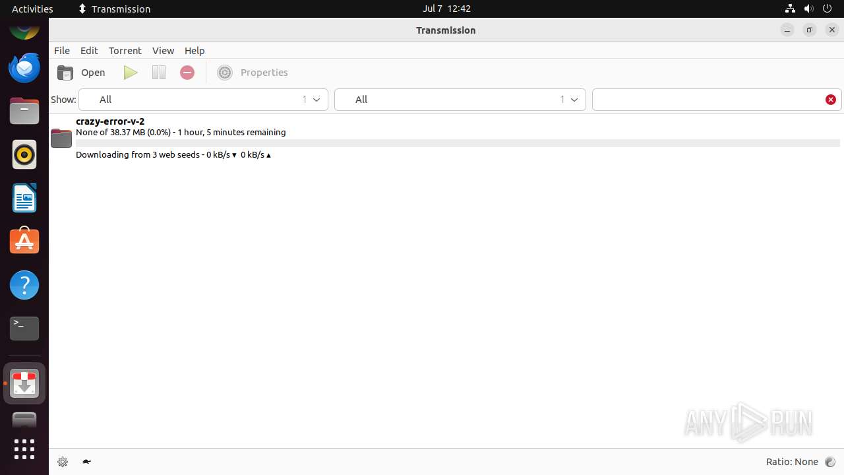The image size is (844, 475).
Task: Open the View menu
Action: click(163, 51)
